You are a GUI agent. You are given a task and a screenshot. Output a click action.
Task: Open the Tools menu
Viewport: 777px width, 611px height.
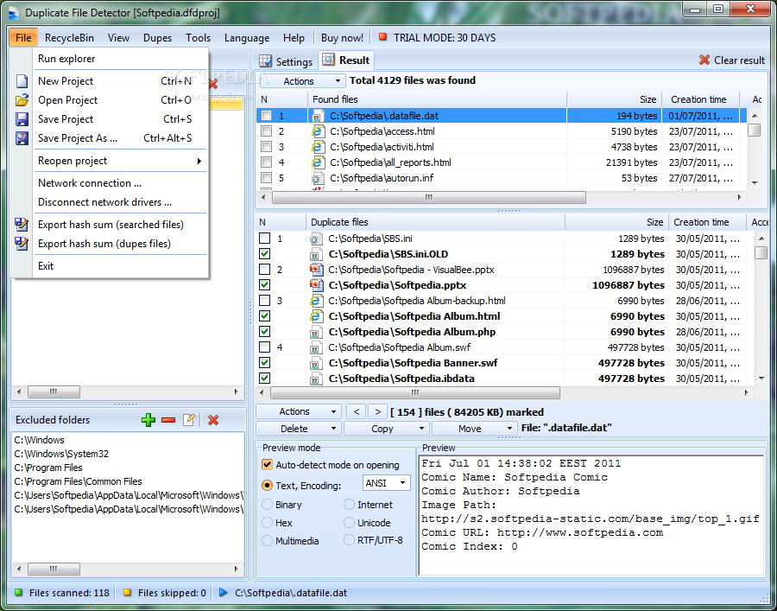(x=199, y=38)
